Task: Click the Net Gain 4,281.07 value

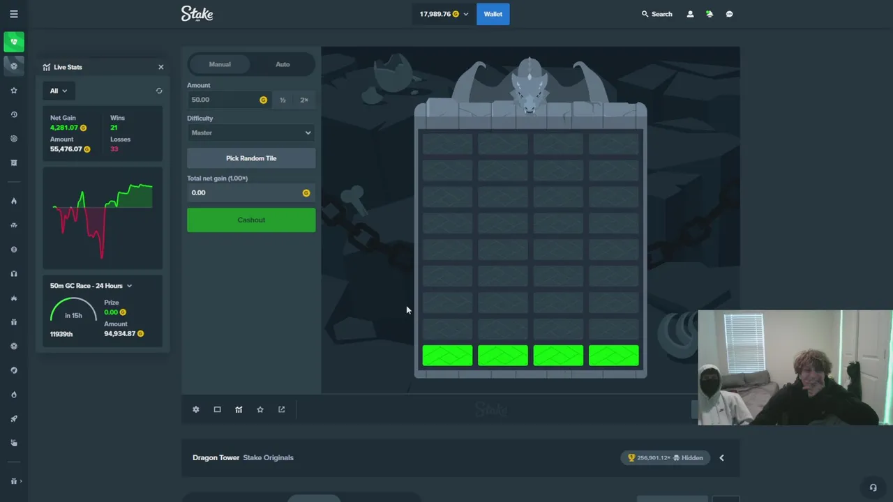Action: coord(64,128)
